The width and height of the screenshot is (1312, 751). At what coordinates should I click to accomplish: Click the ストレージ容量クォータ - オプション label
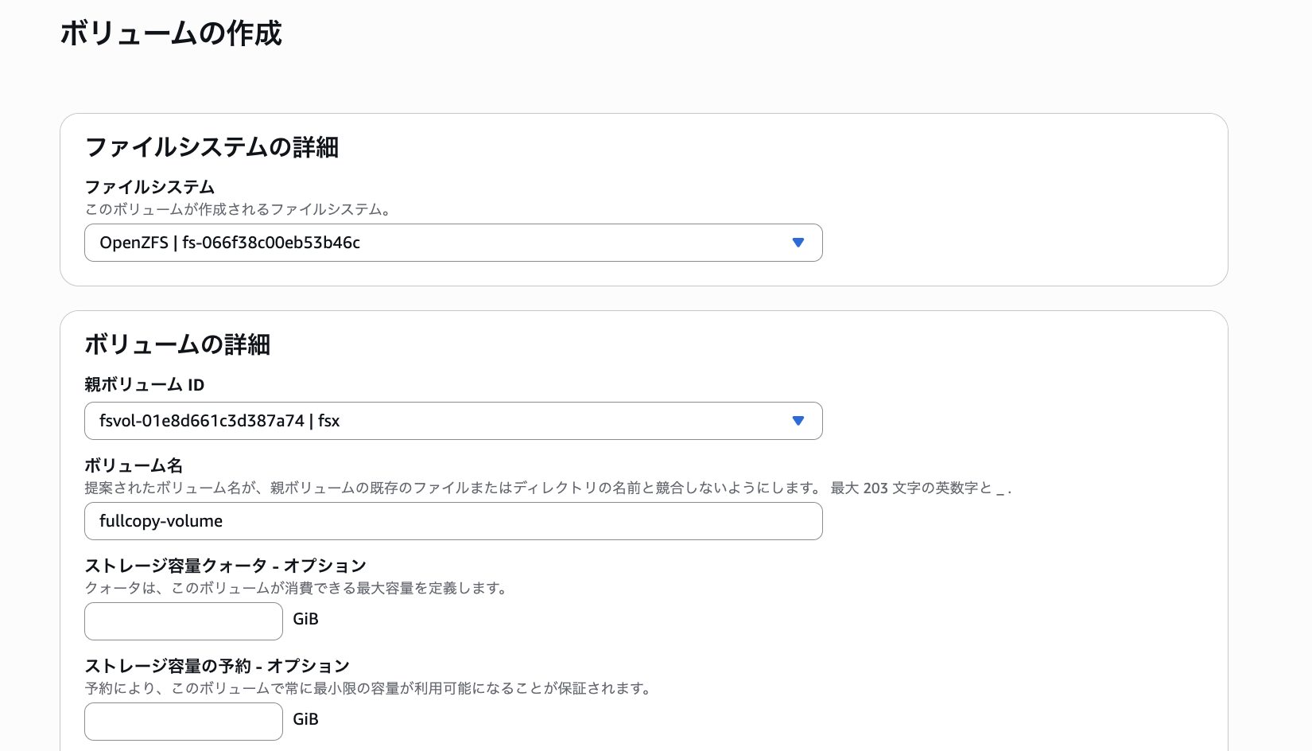click(x=225, y=566)
